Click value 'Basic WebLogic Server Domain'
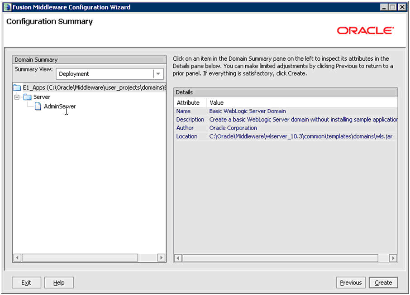This screenshot has width=410, height=295. [248, 111]
